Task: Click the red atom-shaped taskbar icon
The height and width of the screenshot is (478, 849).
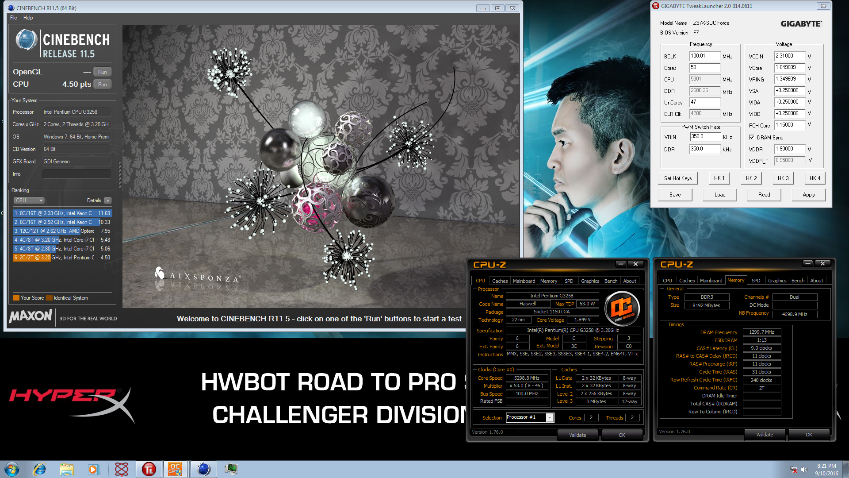Action: (x=121, y=469)
